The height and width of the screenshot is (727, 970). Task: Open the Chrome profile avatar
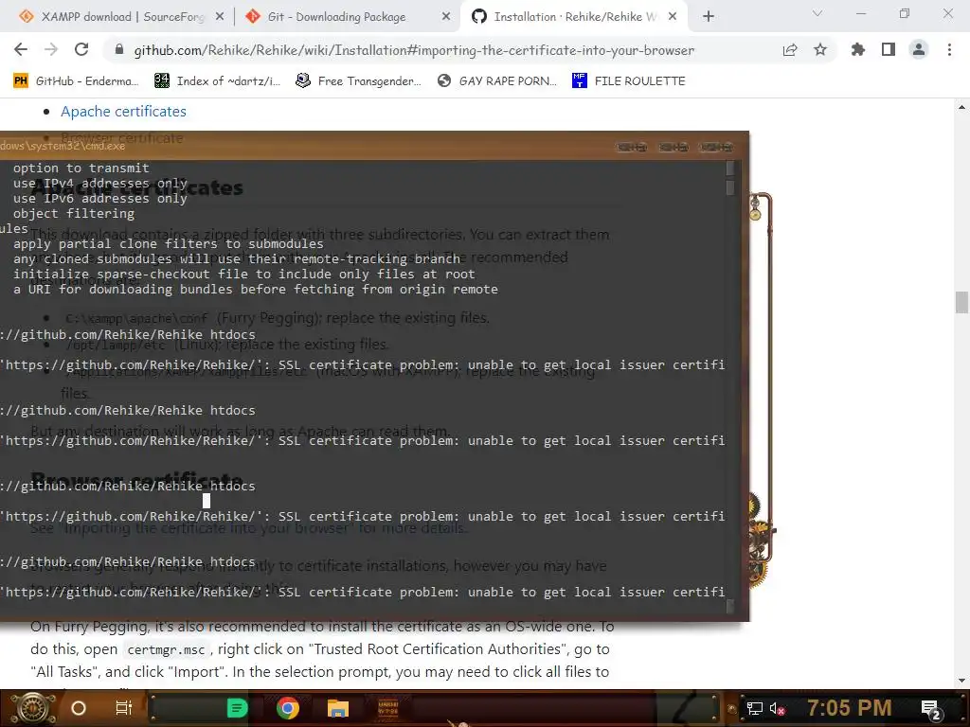(919, 49)
